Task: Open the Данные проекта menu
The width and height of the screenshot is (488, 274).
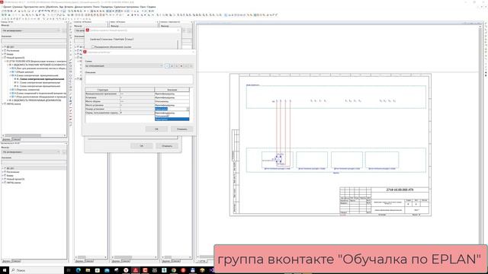Action: pos(83,7)
